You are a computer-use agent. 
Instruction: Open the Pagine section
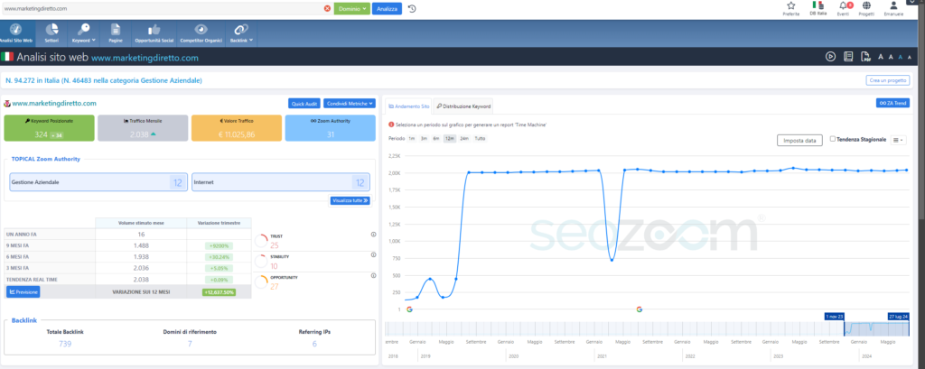[x=116, y=33]
